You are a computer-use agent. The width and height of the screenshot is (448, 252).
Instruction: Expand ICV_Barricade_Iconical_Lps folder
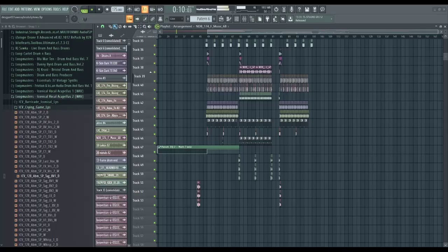click(38, 102)
